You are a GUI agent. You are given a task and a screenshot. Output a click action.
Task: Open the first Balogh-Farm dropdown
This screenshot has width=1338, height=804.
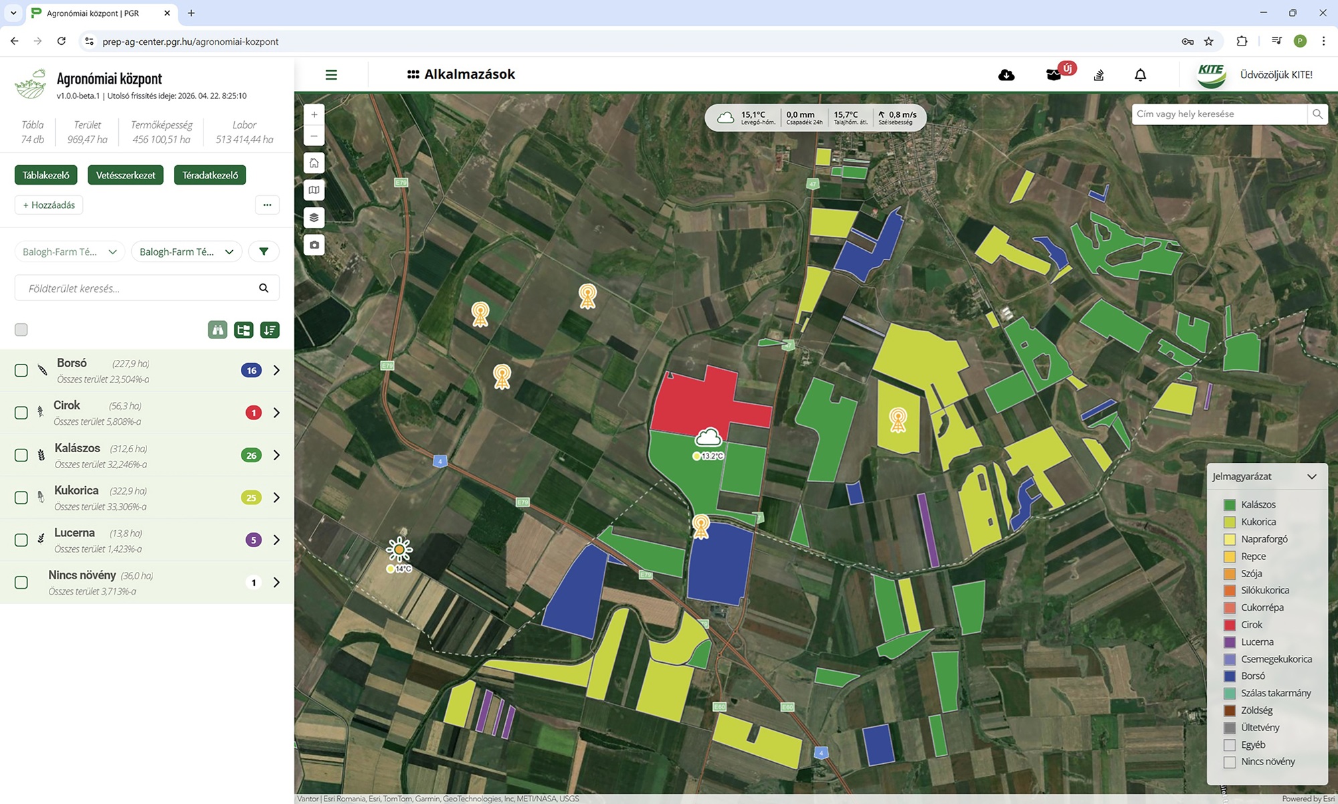tap(70, 252)
